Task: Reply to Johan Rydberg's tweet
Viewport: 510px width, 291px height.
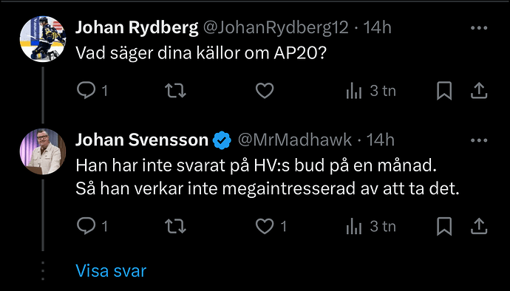Action: click(86, 90)
